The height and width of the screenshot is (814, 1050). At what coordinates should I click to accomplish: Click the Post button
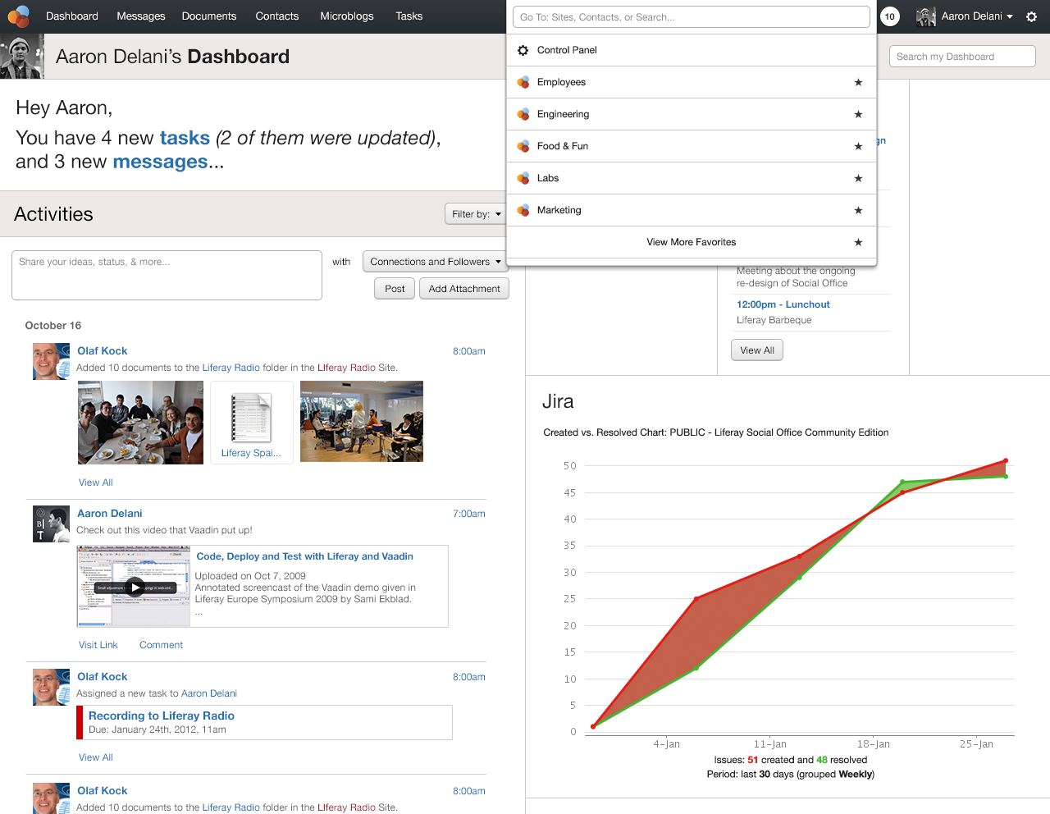[394, 288]
